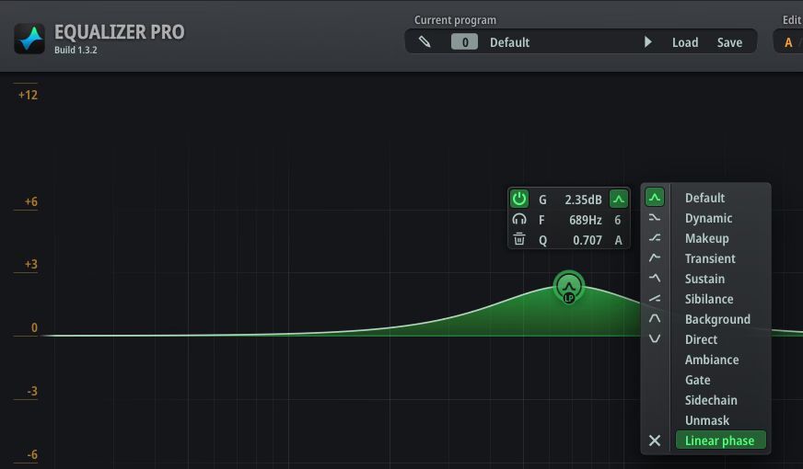Choose Sidechain mode in the menu
The image size is (803, 469).
[711, 400]
